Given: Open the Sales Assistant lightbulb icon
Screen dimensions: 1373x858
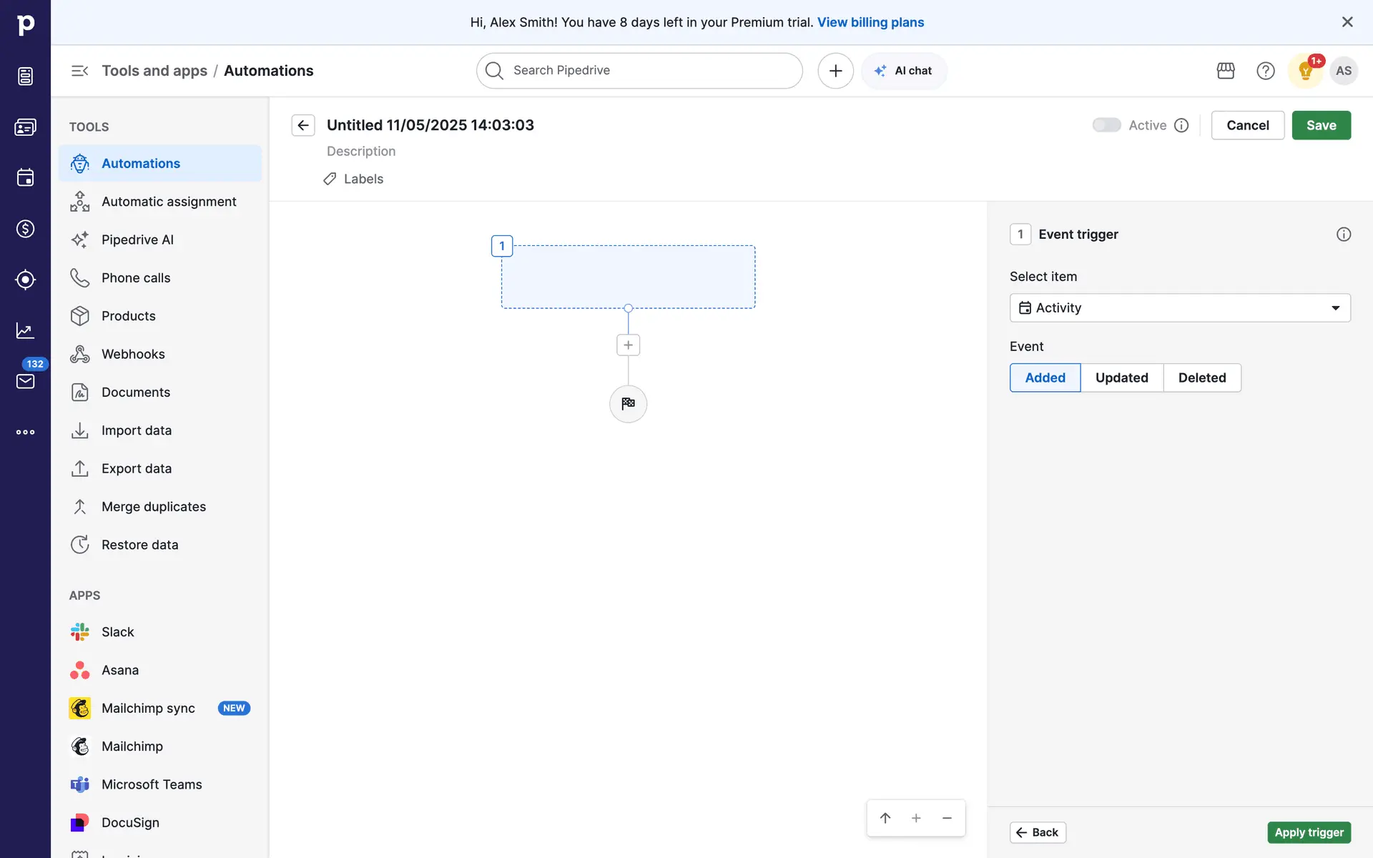Looking at the screenshot, I should [x=1305, y=71].
